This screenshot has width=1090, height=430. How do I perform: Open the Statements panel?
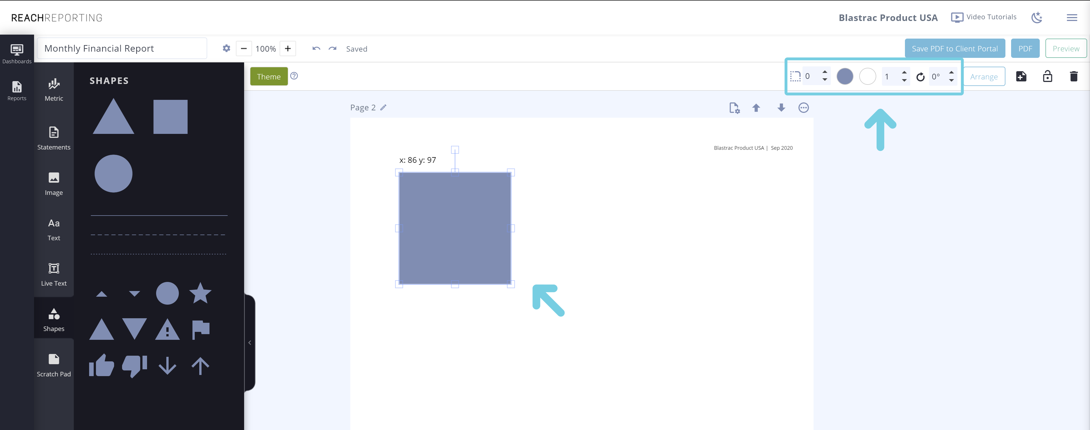(x=54, y=138)
